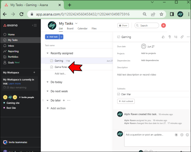The width and height of the screenshot is (191, 152).
Task: Like the Gaming task with thumbs up
Action: point(163,37)
